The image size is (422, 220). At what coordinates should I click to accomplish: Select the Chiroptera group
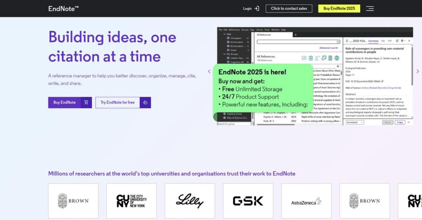coord(236,38)
